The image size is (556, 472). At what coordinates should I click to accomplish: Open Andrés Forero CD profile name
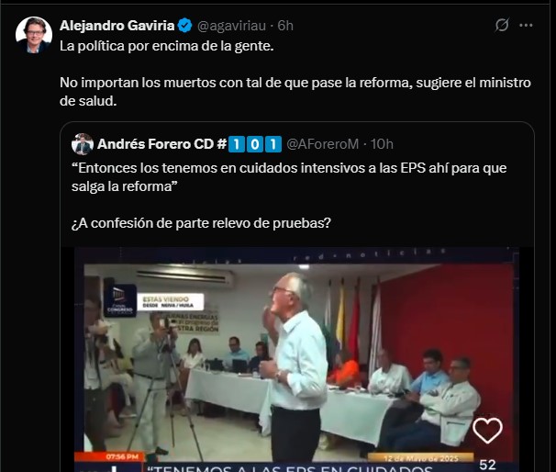click(x=162, y=144)
